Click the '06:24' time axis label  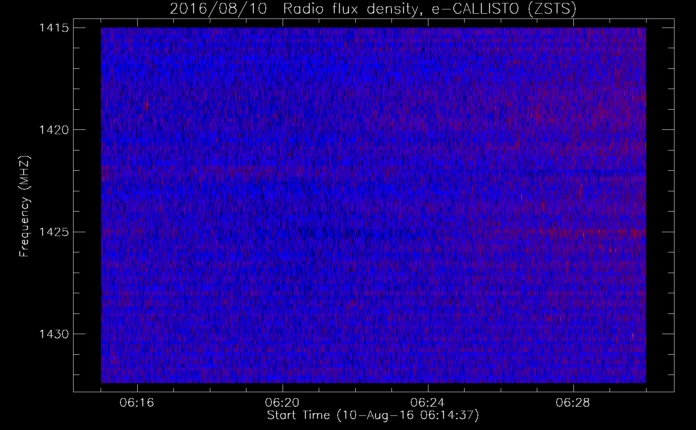[x=428, y=403]
